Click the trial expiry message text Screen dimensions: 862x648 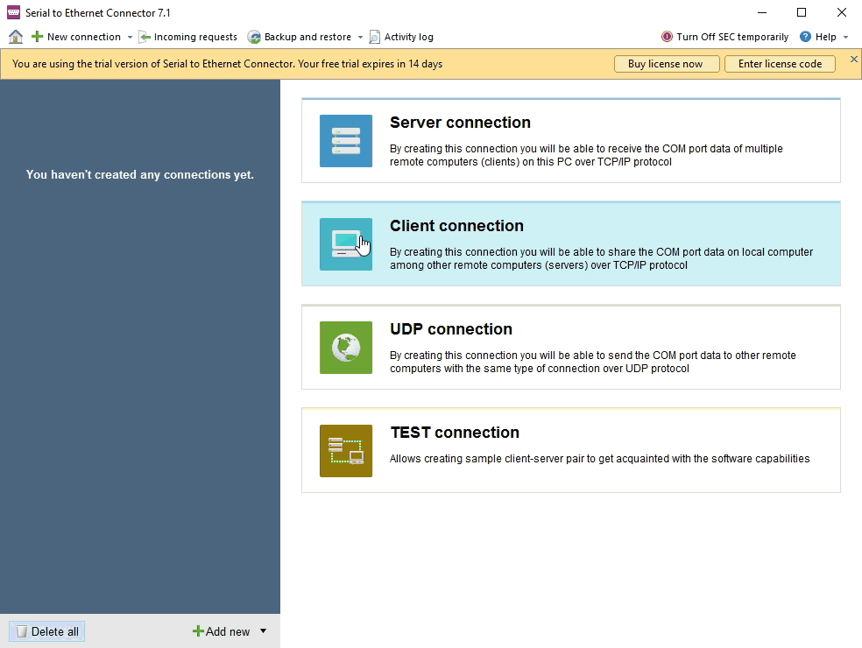[x=227, y=64]
